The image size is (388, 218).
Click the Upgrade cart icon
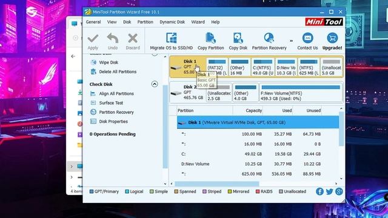[x=332, y=38]
